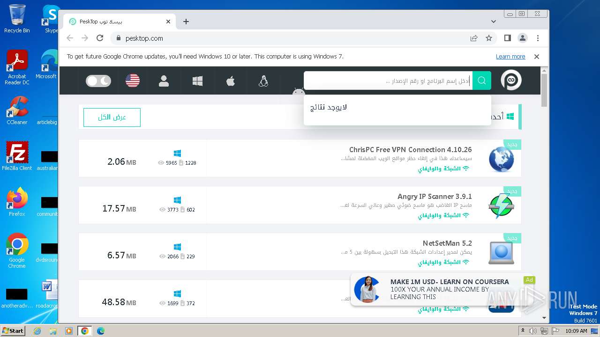The image size is (600, 337).
Task: Click the 48.58 MB size text
Action: 119,302
